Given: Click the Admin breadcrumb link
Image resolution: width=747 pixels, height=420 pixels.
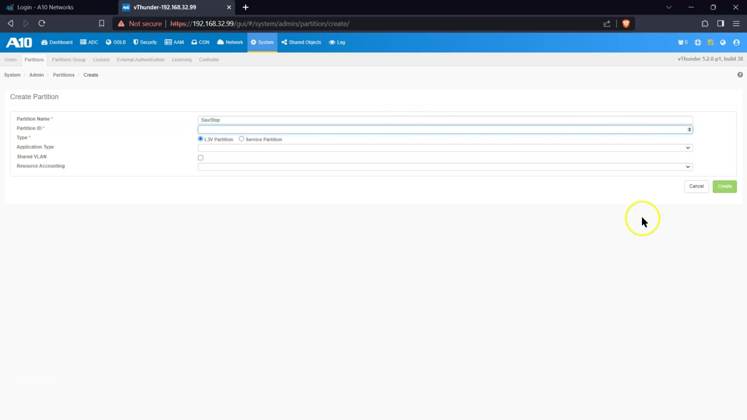Looking at the screenshot, I should pos(36,75).
